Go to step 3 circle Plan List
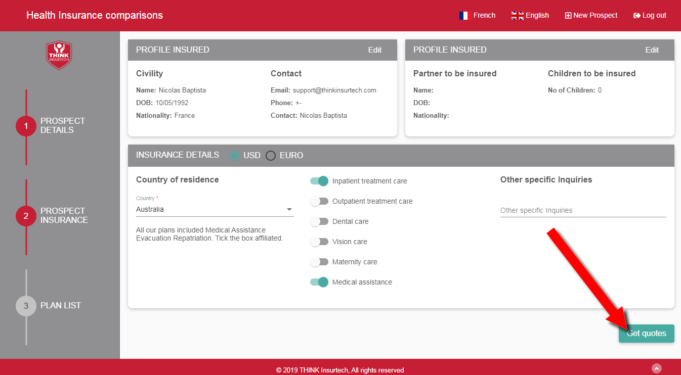The width and height of the screenshot is (681, 375). [26, 306]
